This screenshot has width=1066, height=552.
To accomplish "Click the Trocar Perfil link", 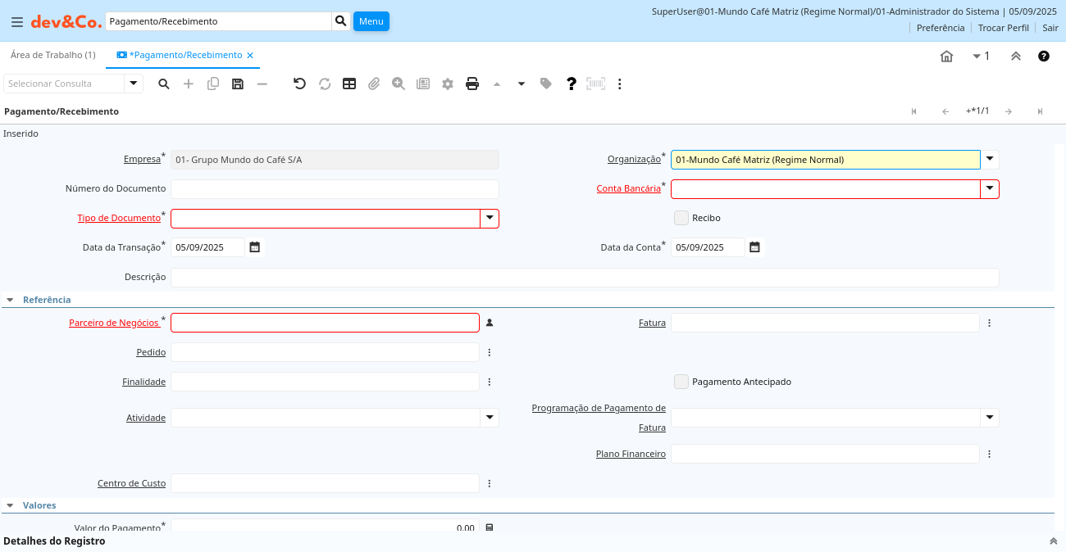I will (x=1003, y=28).
